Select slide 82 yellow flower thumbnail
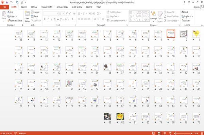Viewport: 204px width, 135px height. 120,116
